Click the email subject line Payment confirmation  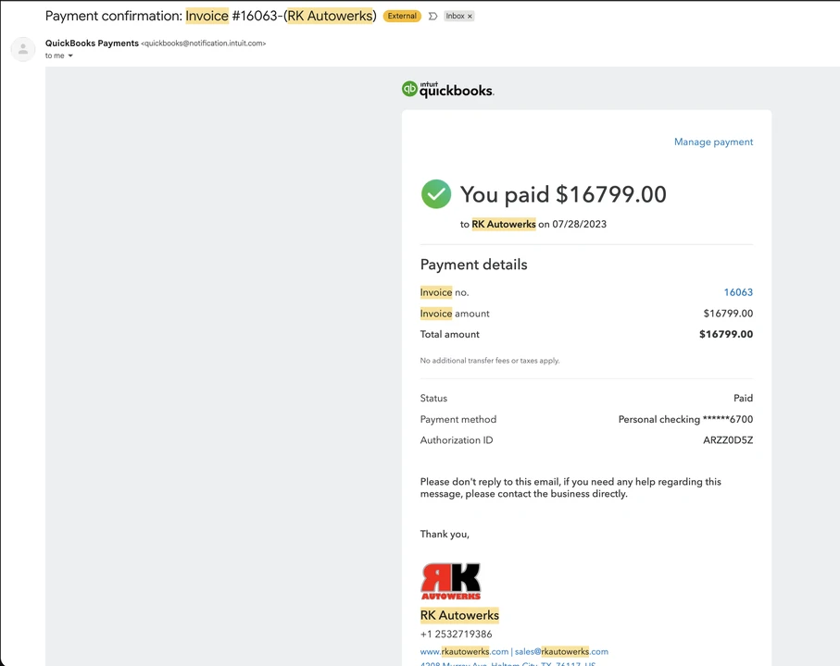point(211,16)
